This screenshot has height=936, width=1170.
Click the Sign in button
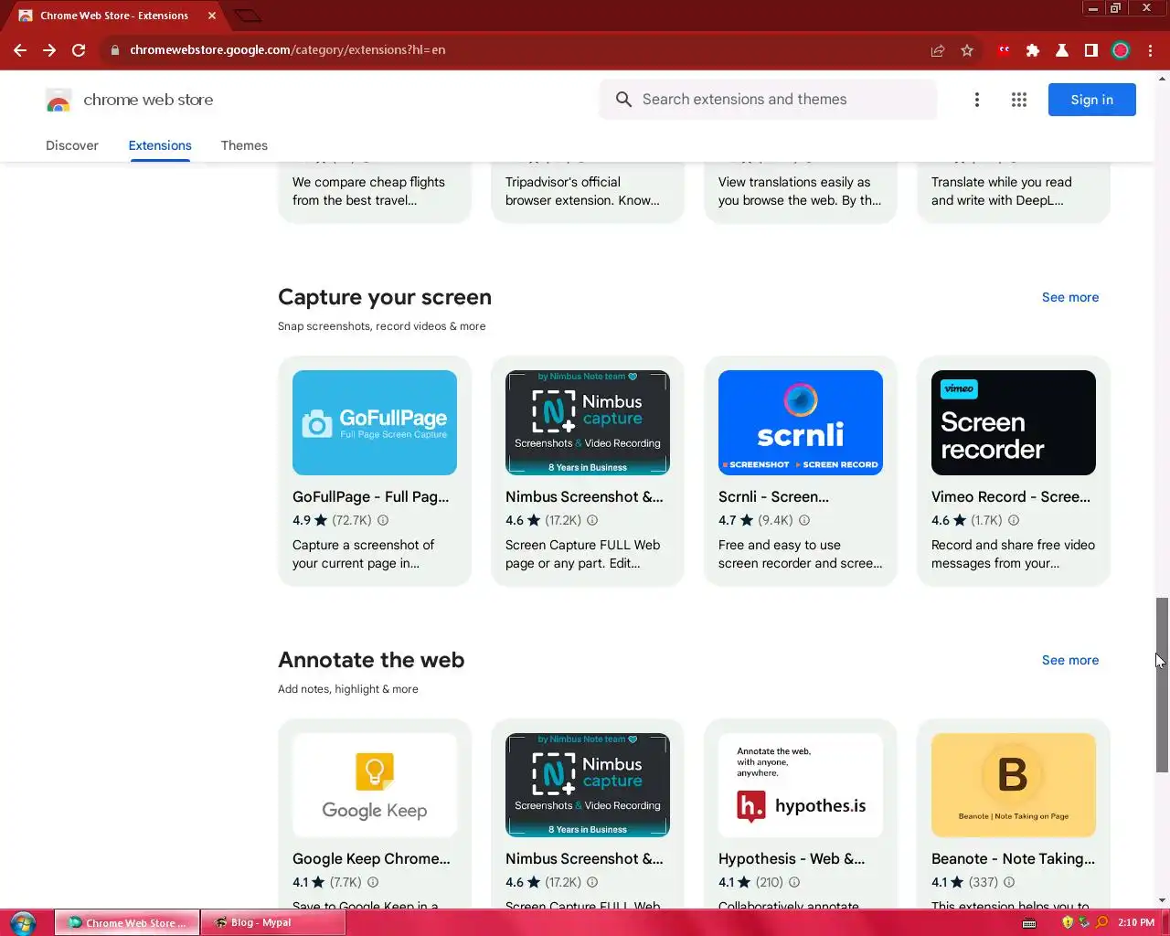1091,100
